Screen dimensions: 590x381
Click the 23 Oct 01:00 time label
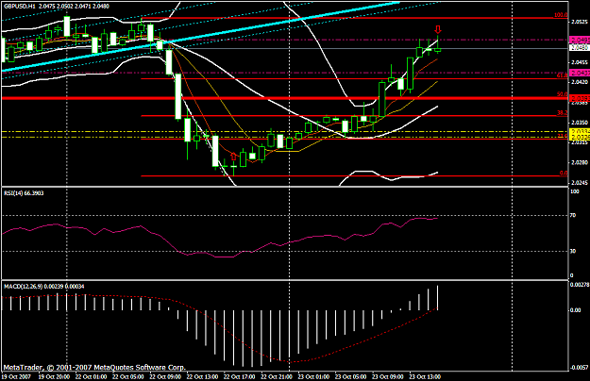[x=313, y=376]
